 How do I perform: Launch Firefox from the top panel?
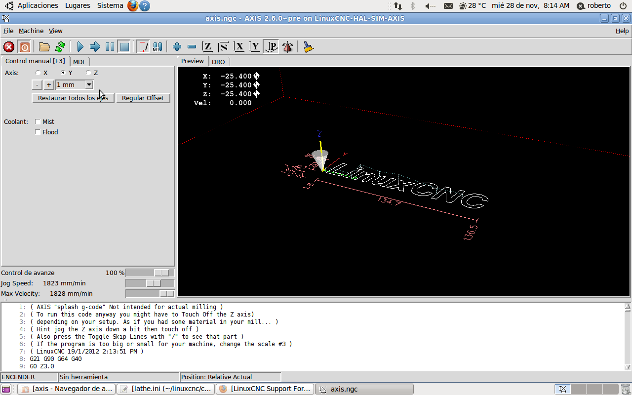pos(132,6)
